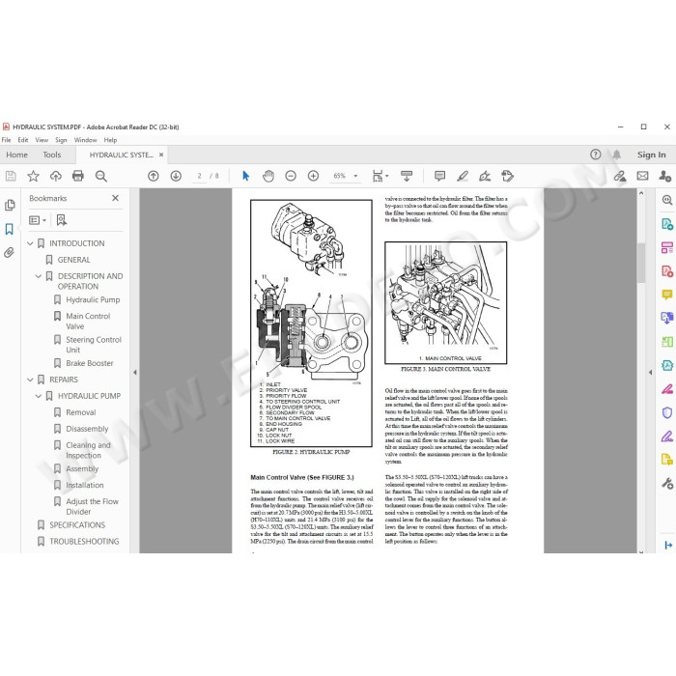This screenshot has height=676, width=676.
Task: Open the Attachments paperclip panel
Action: click(x=9, y=252)
